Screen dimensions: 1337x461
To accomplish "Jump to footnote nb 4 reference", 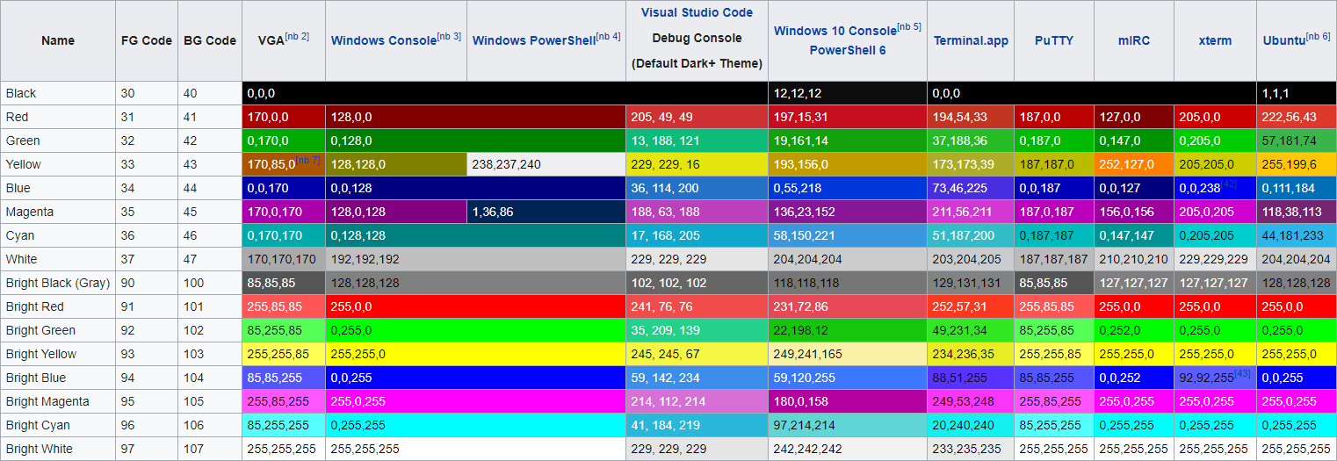I will [608, 37].
